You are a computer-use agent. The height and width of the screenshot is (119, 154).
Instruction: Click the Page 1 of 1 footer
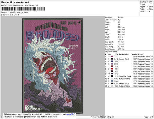point(148,117)
